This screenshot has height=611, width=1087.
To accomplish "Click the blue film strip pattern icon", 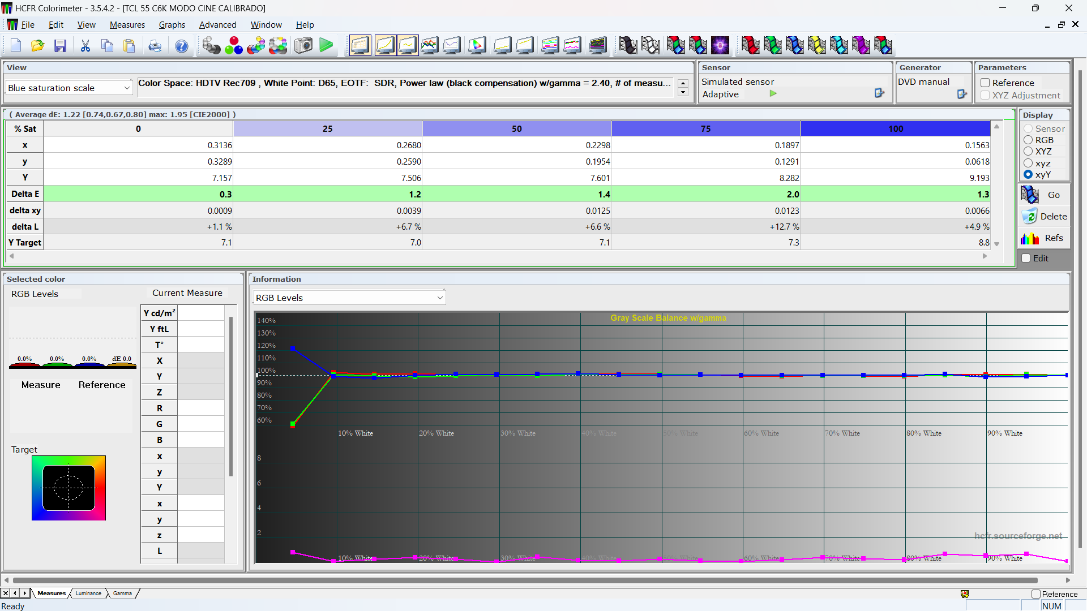I will [x=795, y=45].
